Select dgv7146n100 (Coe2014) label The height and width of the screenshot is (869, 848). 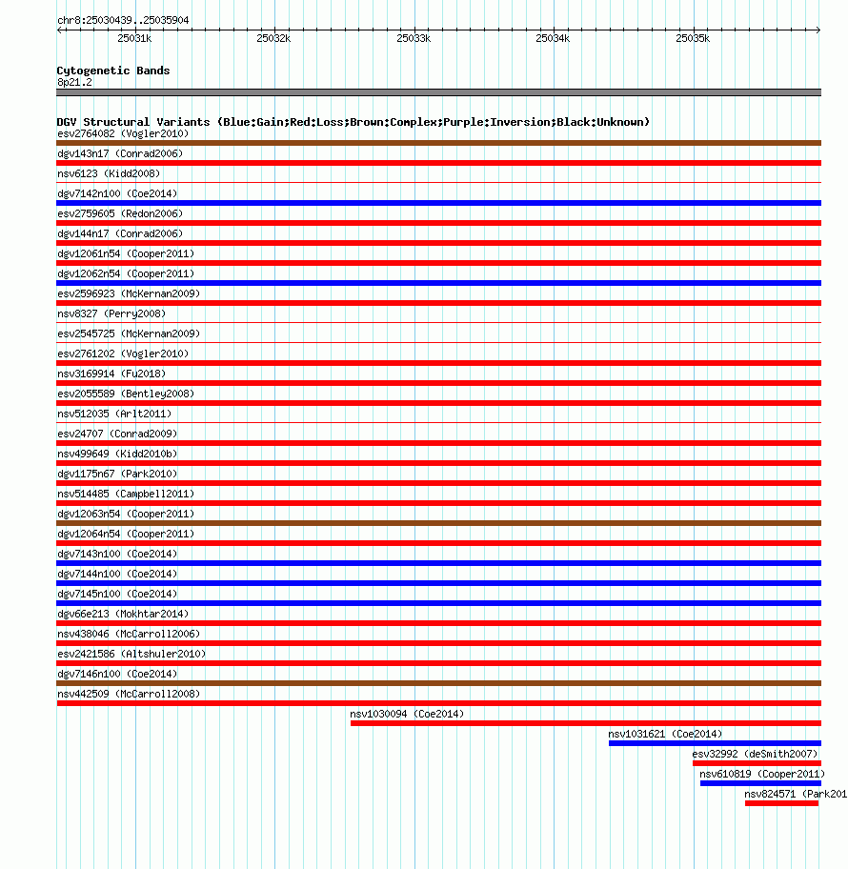click(117, 674)
